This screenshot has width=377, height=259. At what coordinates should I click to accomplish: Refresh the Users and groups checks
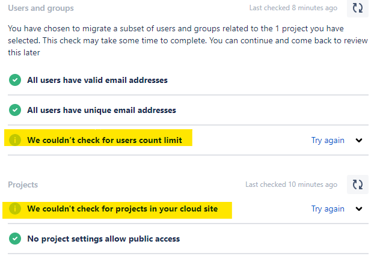coord(358,8)
